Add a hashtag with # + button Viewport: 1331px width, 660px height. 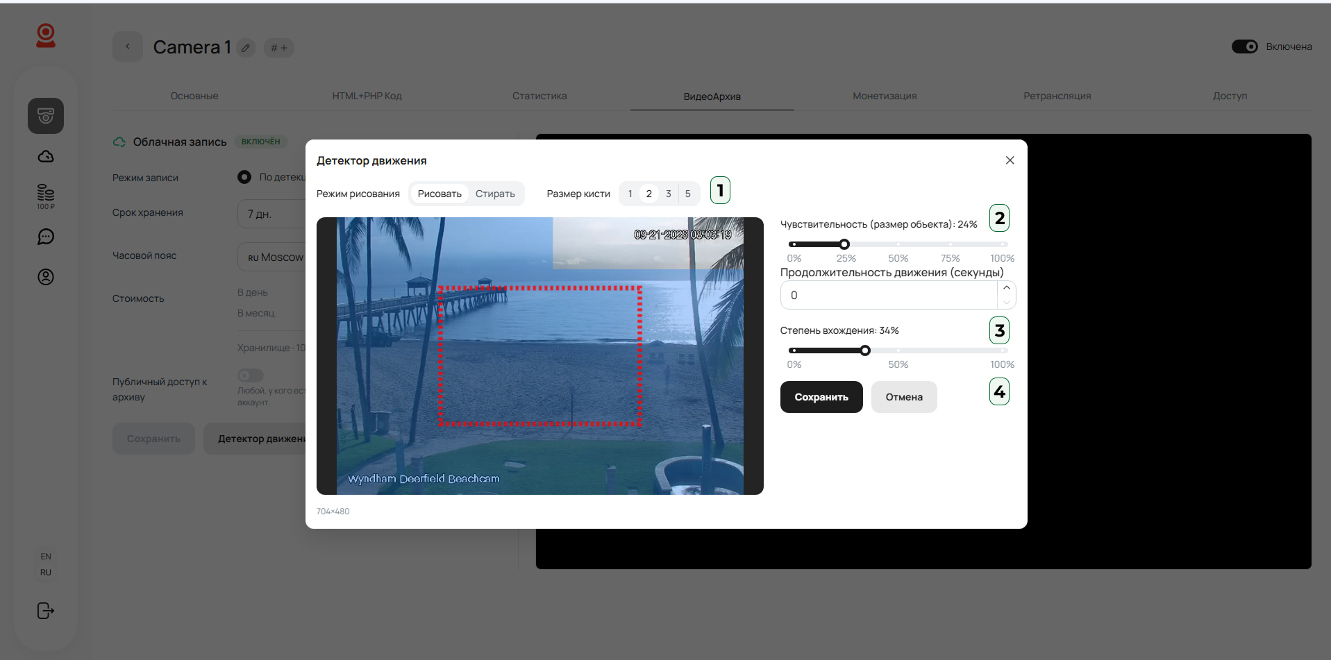tap(279, 48)
